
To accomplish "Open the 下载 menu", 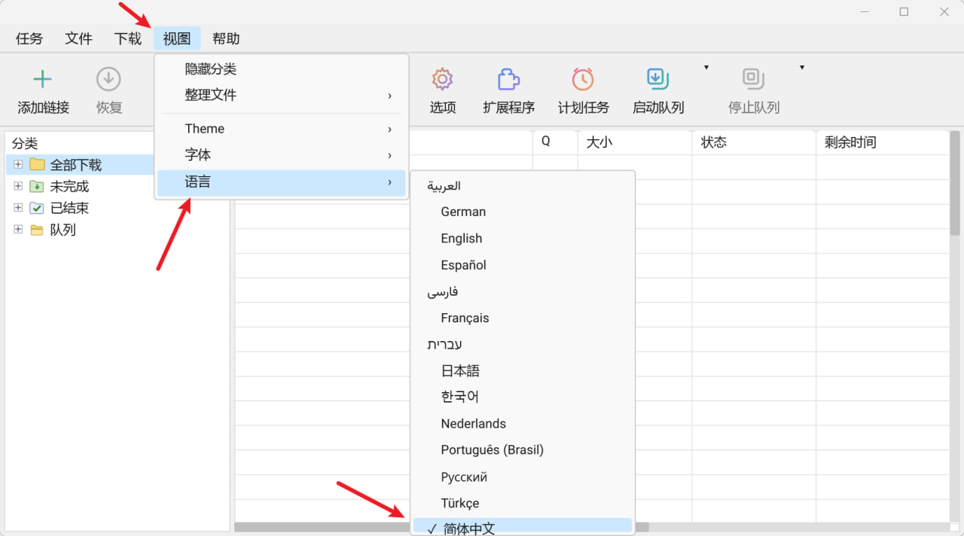I will [x=128, y=38].
